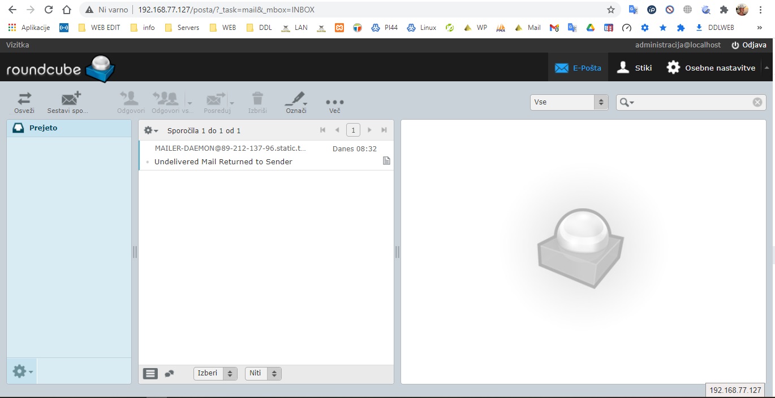Click the Izbriši trash icon

click(x=257, y=99)
